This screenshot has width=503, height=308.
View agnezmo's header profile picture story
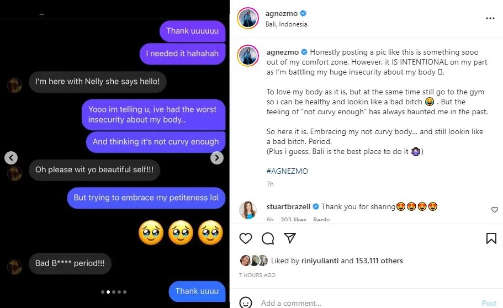click(x=248, y=18)
